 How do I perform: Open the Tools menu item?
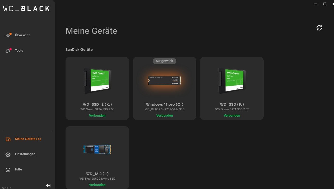click(x=19, y=51)
